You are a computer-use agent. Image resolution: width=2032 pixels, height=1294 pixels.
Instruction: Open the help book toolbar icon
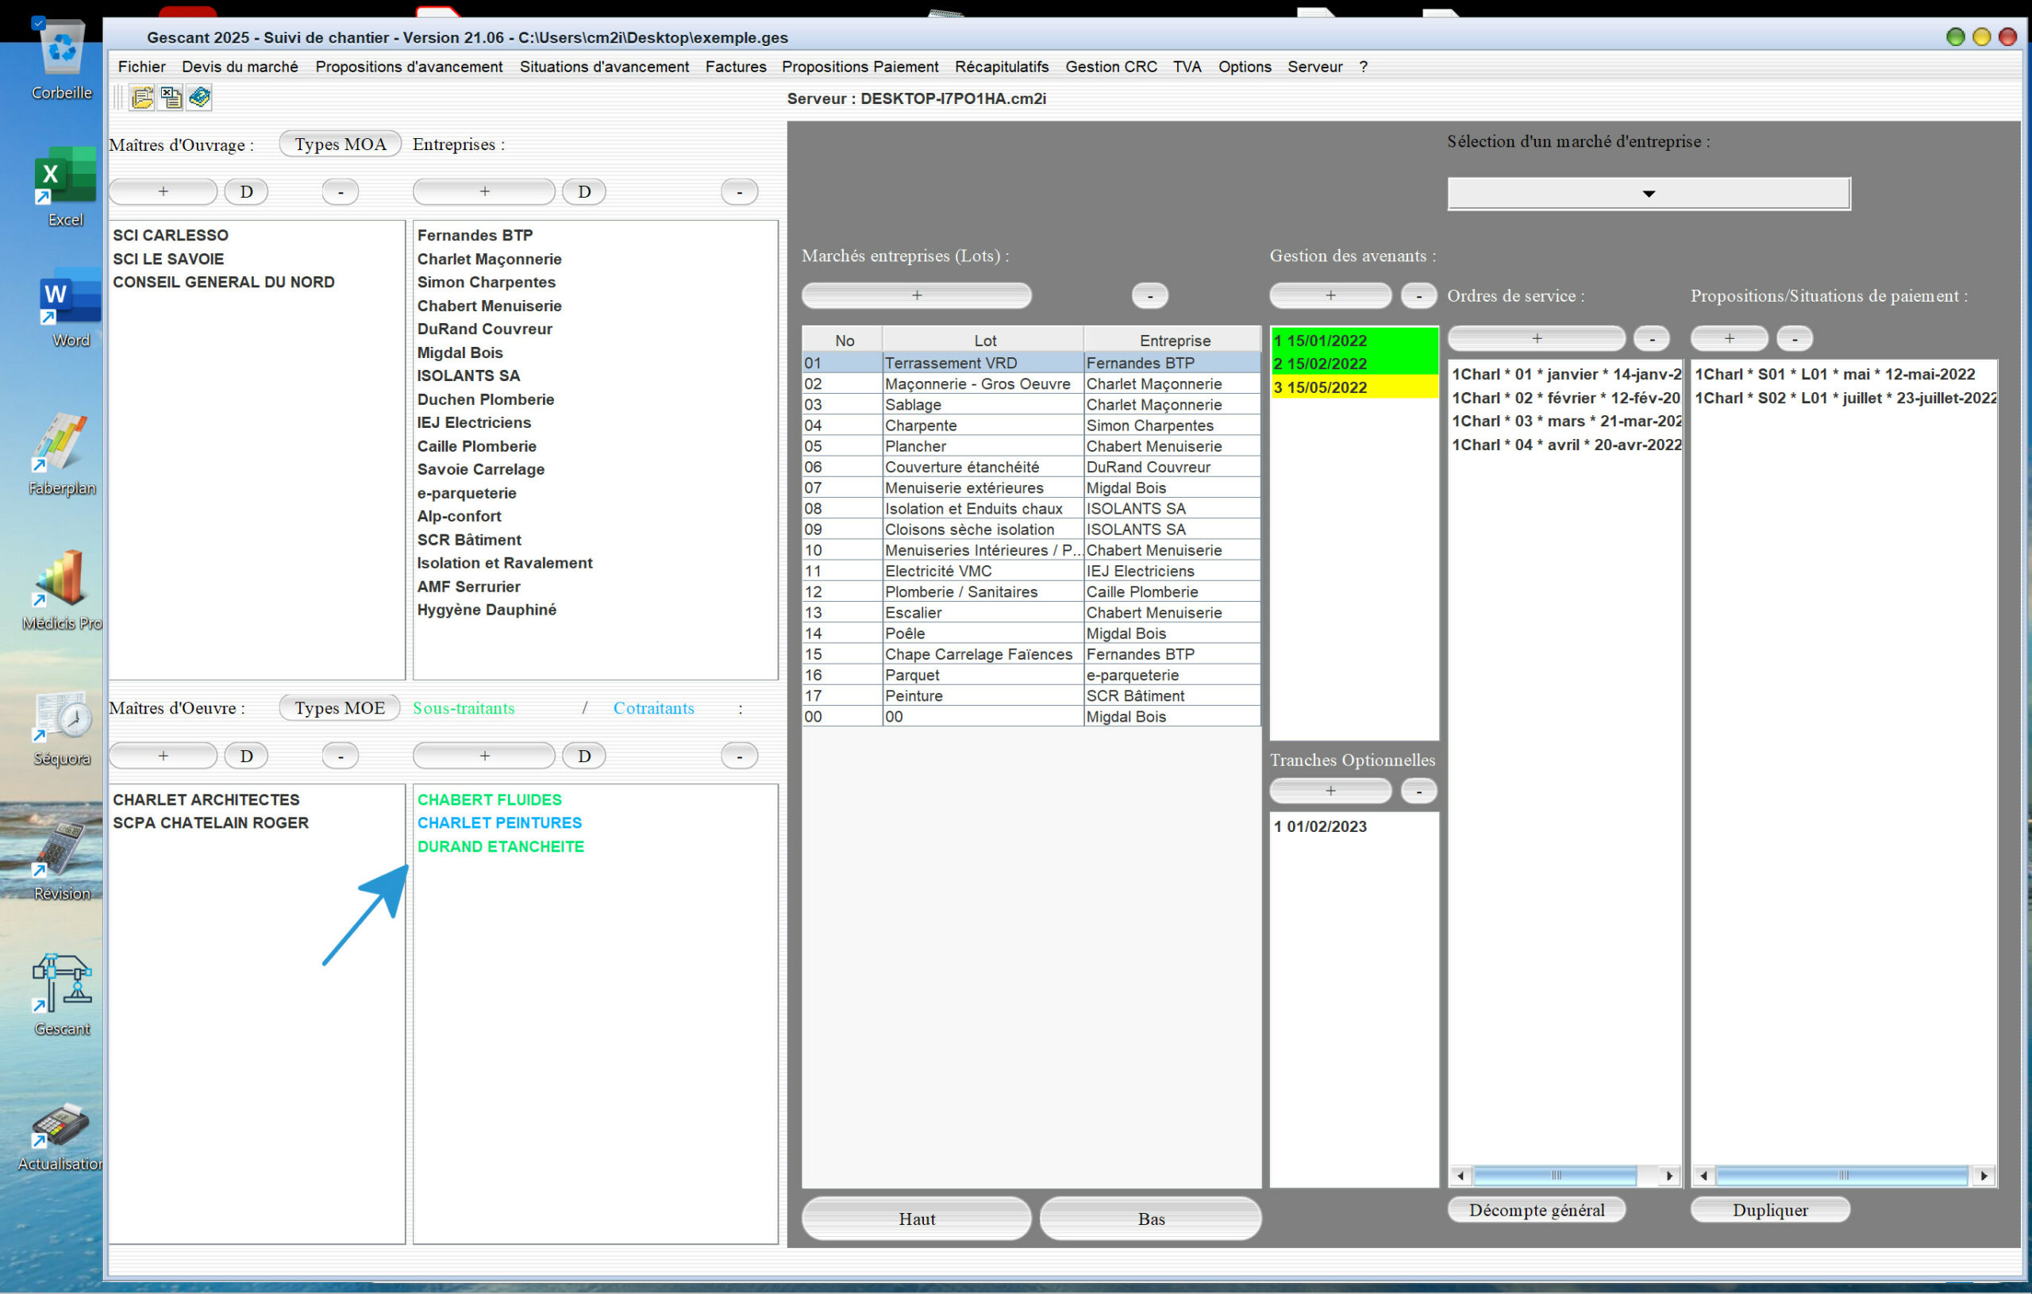pos(199,98)
